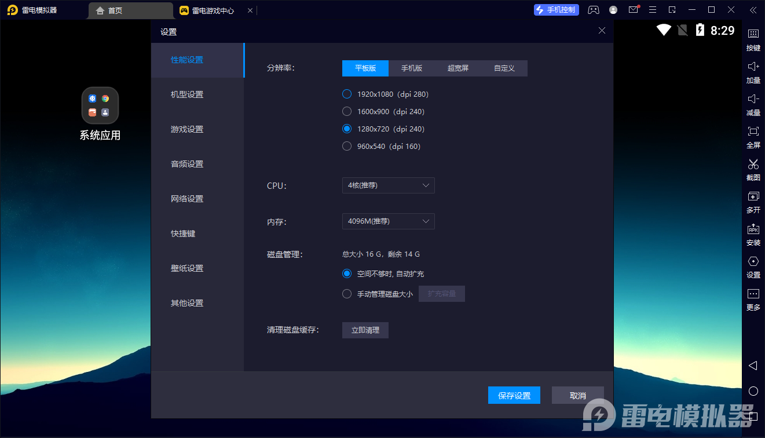Open the 内存 memory size dropdown
The height and width of the screenshot is (438, 765).
click(388, 221)
